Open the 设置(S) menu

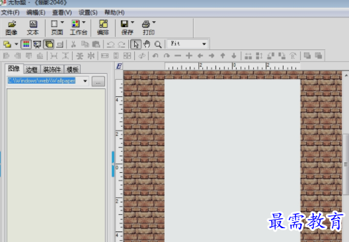click(88, 13)
